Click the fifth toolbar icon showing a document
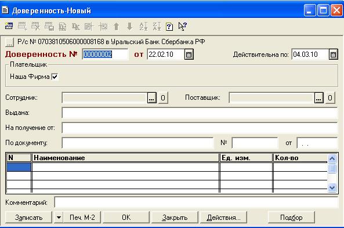344x228 pixels. pos(63,27)
